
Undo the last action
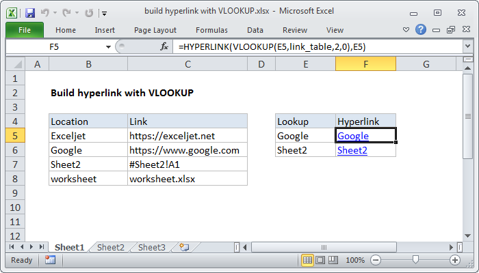coord(45,12)
